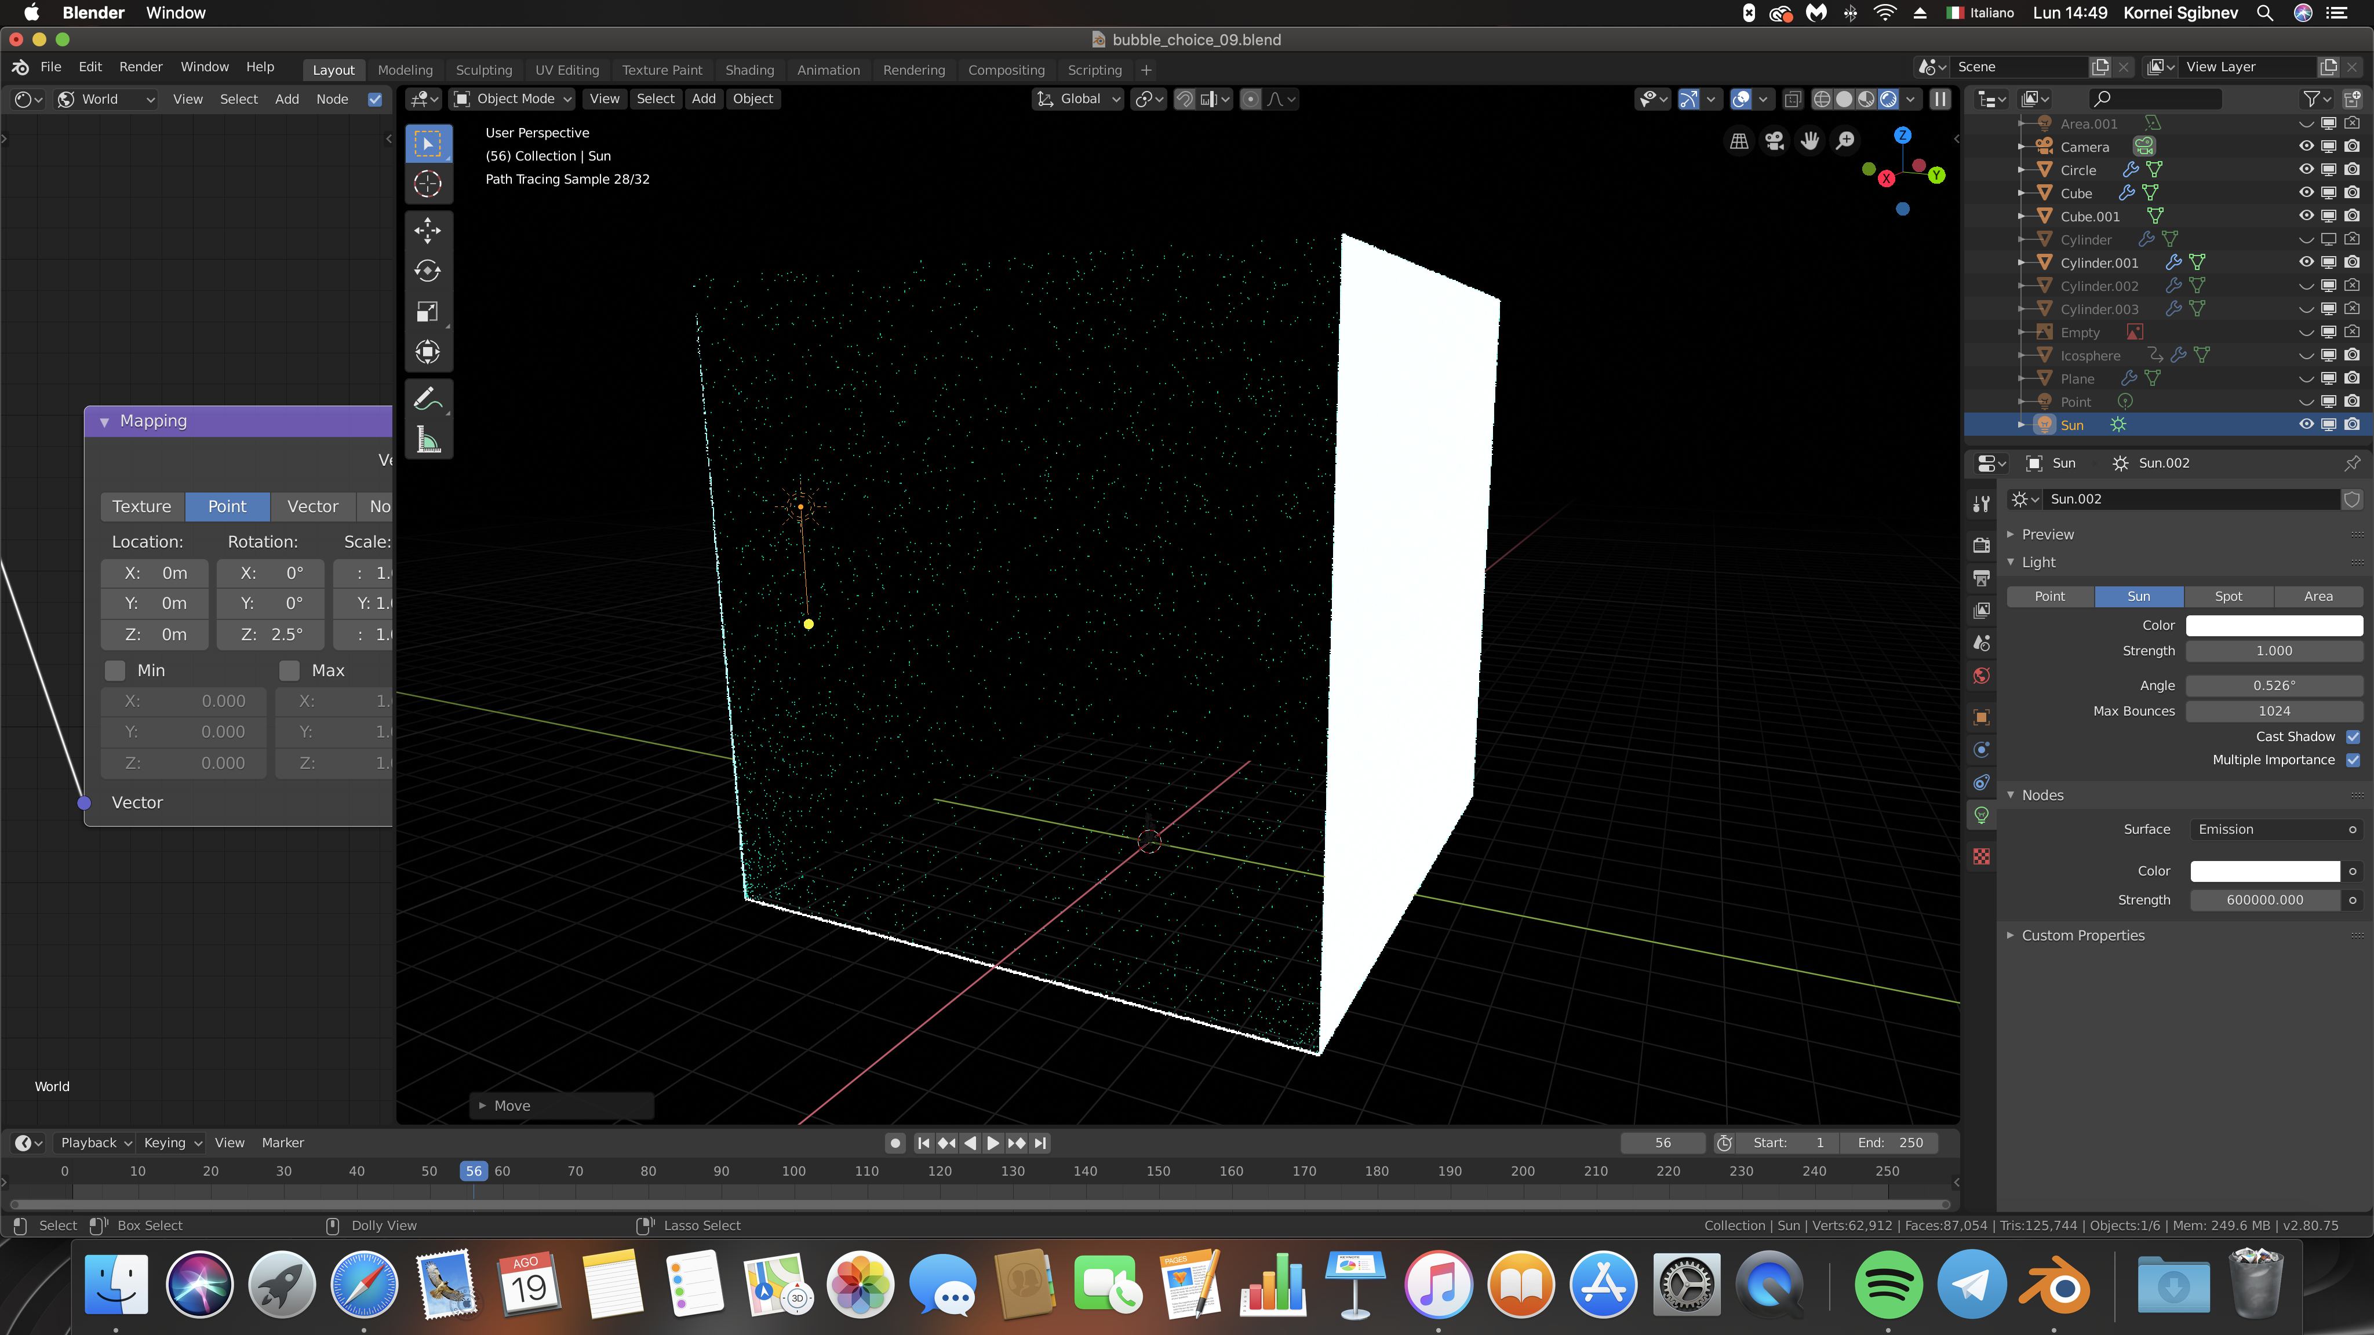Viewport: 2374px width, 1335px height.
Task: Select the Rotate tool in toolbar
Action: [x=427, y=271]
